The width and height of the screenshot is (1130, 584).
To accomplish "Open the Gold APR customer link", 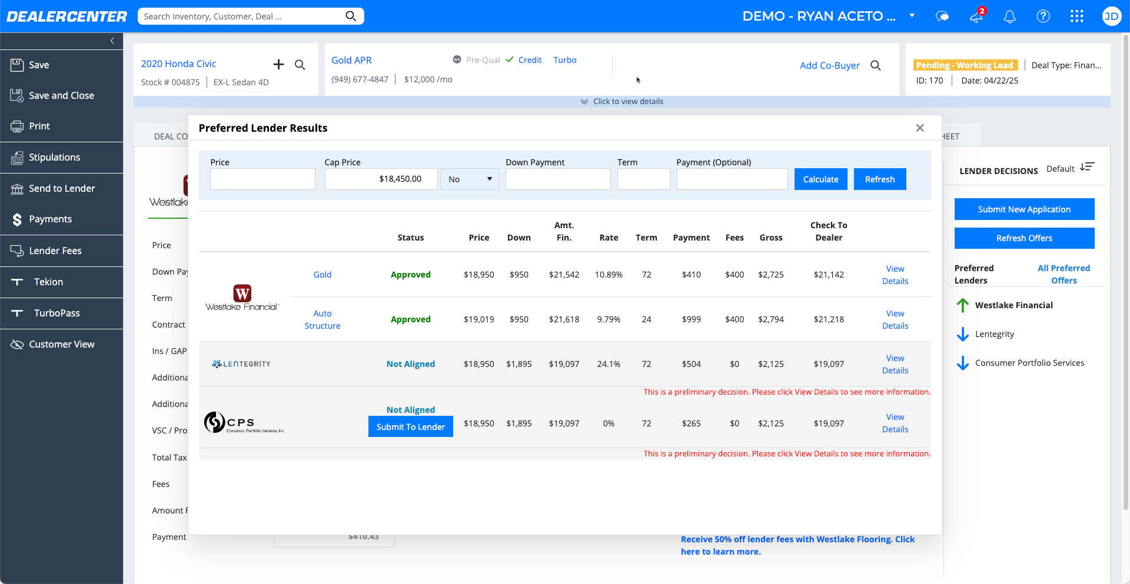I will click(351, 60).
